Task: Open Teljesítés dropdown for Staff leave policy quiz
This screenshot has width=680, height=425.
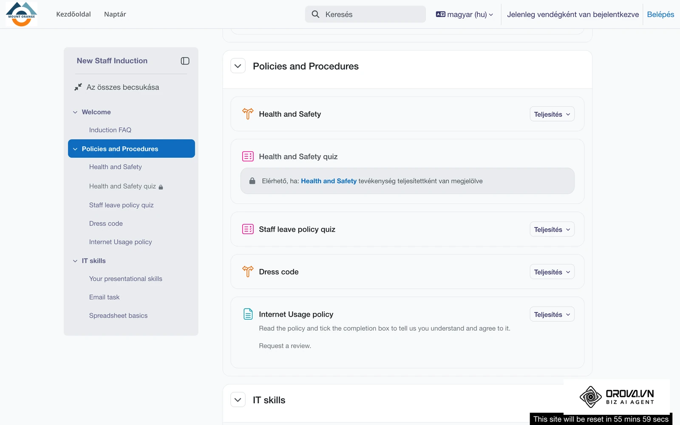Action: pyautogui.click(x=552, y=229)
